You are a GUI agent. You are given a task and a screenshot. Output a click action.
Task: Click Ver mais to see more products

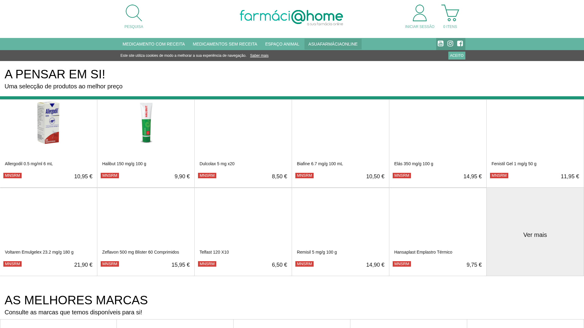pyautogui.click(x=535, y=235)
